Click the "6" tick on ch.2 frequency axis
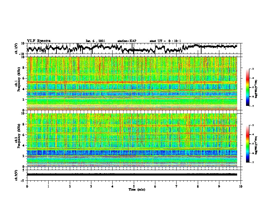 pos(24,135)
